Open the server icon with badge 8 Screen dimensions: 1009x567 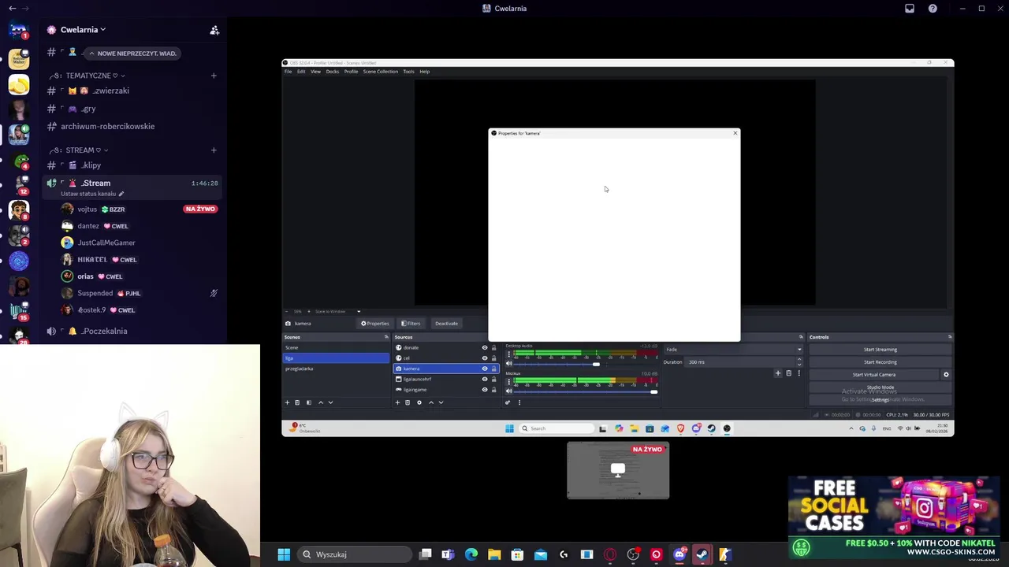point(19,210)
